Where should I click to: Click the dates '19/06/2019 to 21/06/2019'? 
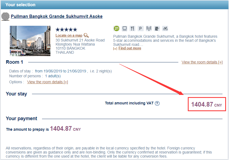pyautogui.click(x=65, y=71)
